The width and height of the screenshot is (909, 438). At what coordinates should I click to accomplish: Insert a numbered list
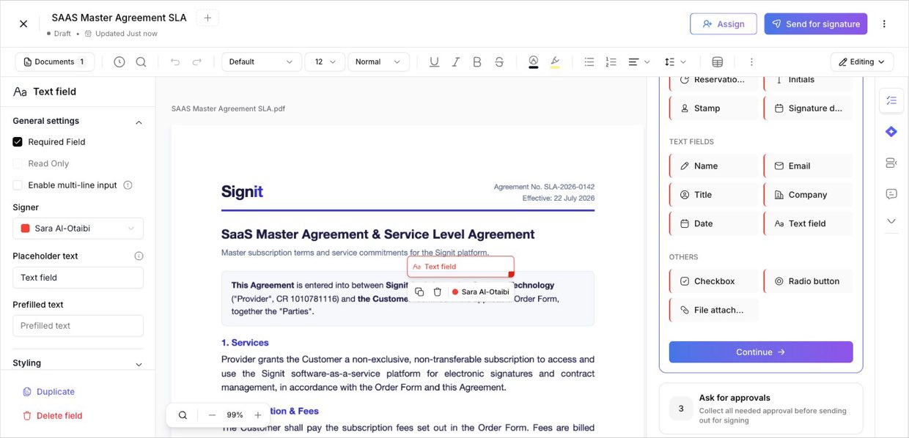[x=611, y=62]
